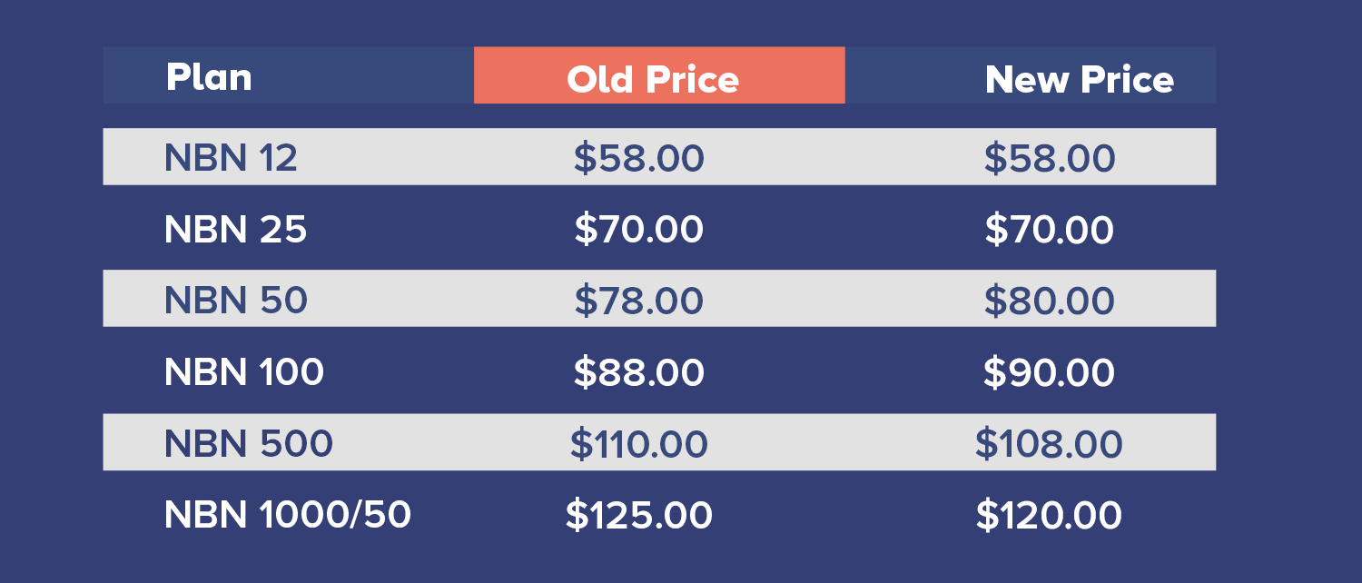The height and width of the screenshot is (583, 1362).
Task: Click the NBN 25 plan label
Action: coord(235,230)
